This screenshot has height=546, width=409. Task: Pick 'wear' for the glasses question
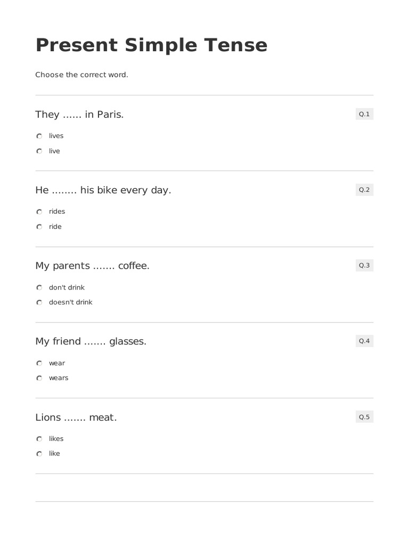(39, 363)
